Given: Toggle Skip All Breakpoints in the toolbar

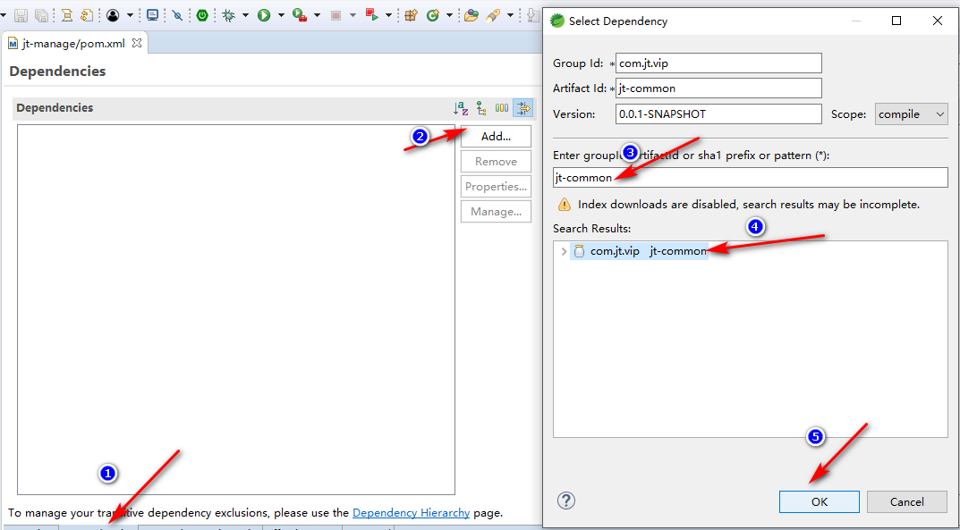Looking at the screenshot, I should pyautogui.click(x=177, y=15).
